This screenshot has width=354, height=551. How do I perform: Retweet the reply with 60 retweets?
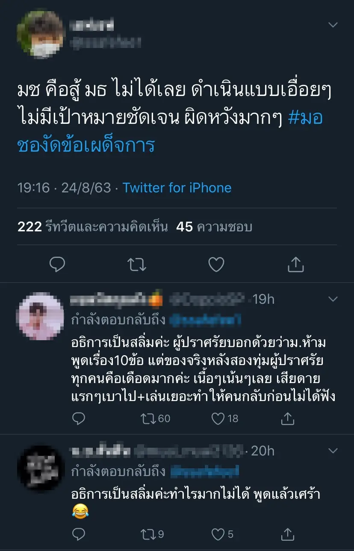pos(149,418)
